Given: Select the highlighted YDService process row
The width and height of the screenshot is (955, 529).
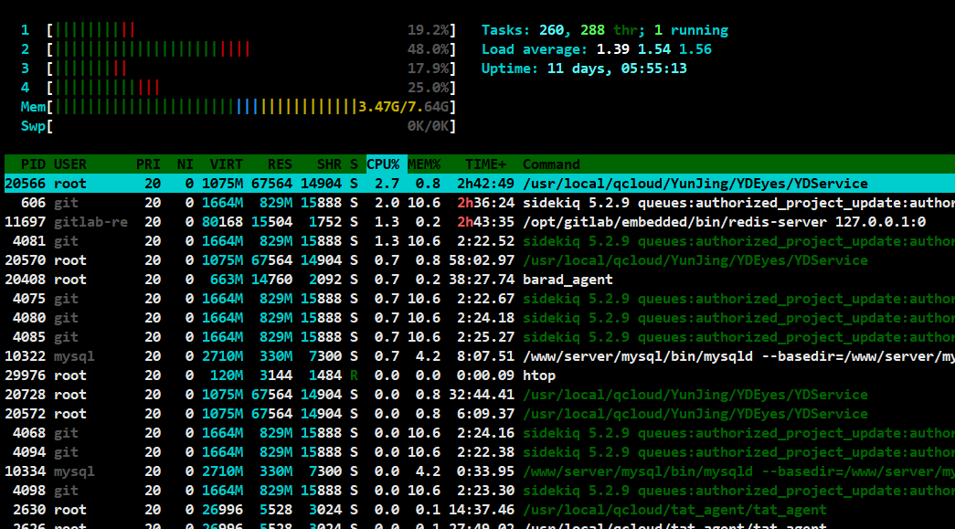Looking at the screenshot, I should pyautogui.click(x=366, y=183).
